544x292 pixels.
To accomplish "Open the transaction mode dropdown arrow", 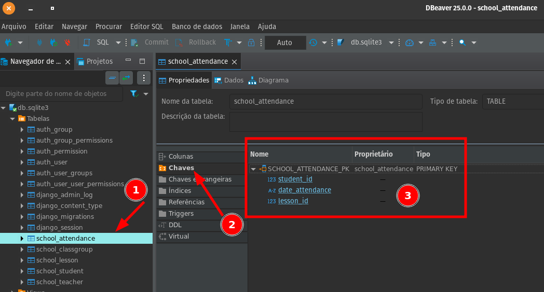I will coord(239,43).
